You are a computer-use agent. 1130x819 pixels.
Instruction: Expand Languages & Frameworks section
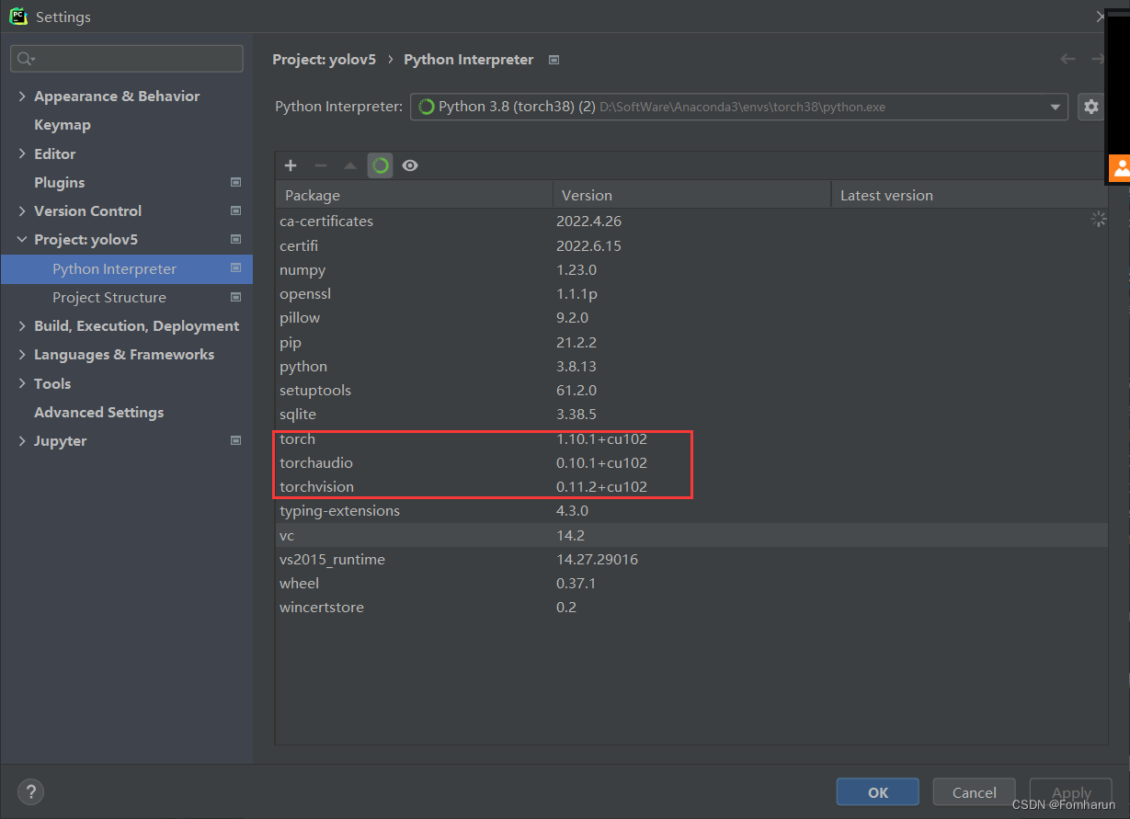pyautogui.click(x=22, y=354)
